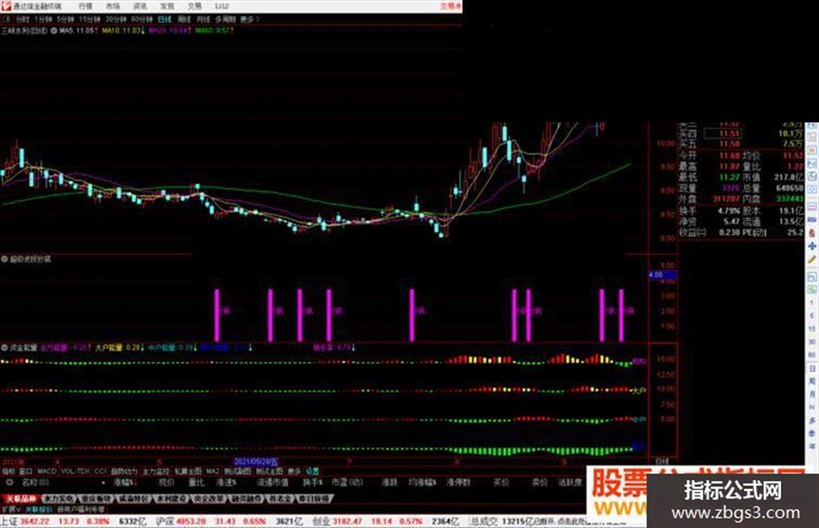Image resolution: width=819 pixels, height=528 pixels.
Task: Sort list by 涨幅% column
Action: [x=126, y=482]
